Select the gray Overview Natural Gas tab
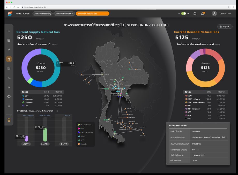This screenshot has width=238, height=175. click(x=64, y=14)
